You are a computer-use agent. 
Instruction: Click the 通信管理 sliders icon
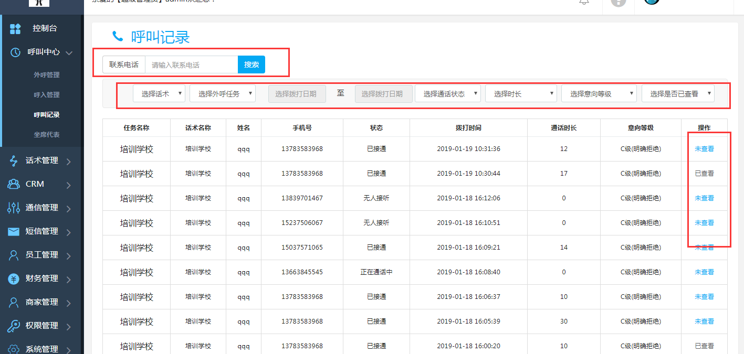pyautogui.click(x=14, y=208)
